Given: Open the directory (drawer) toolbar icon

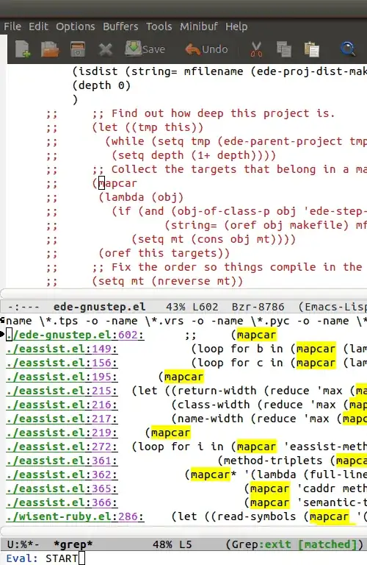Looking at the screenshot, I should pyautogui.click(x=78, y=49).
